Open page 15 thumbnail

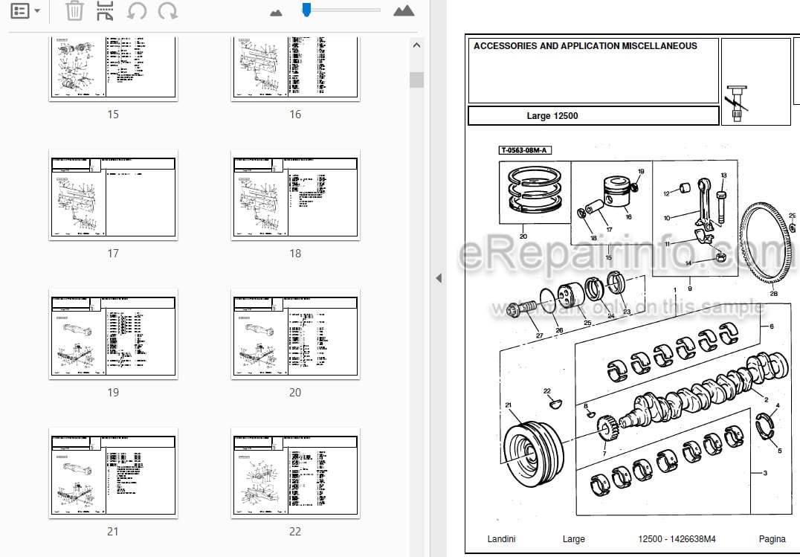pos(113,68)
